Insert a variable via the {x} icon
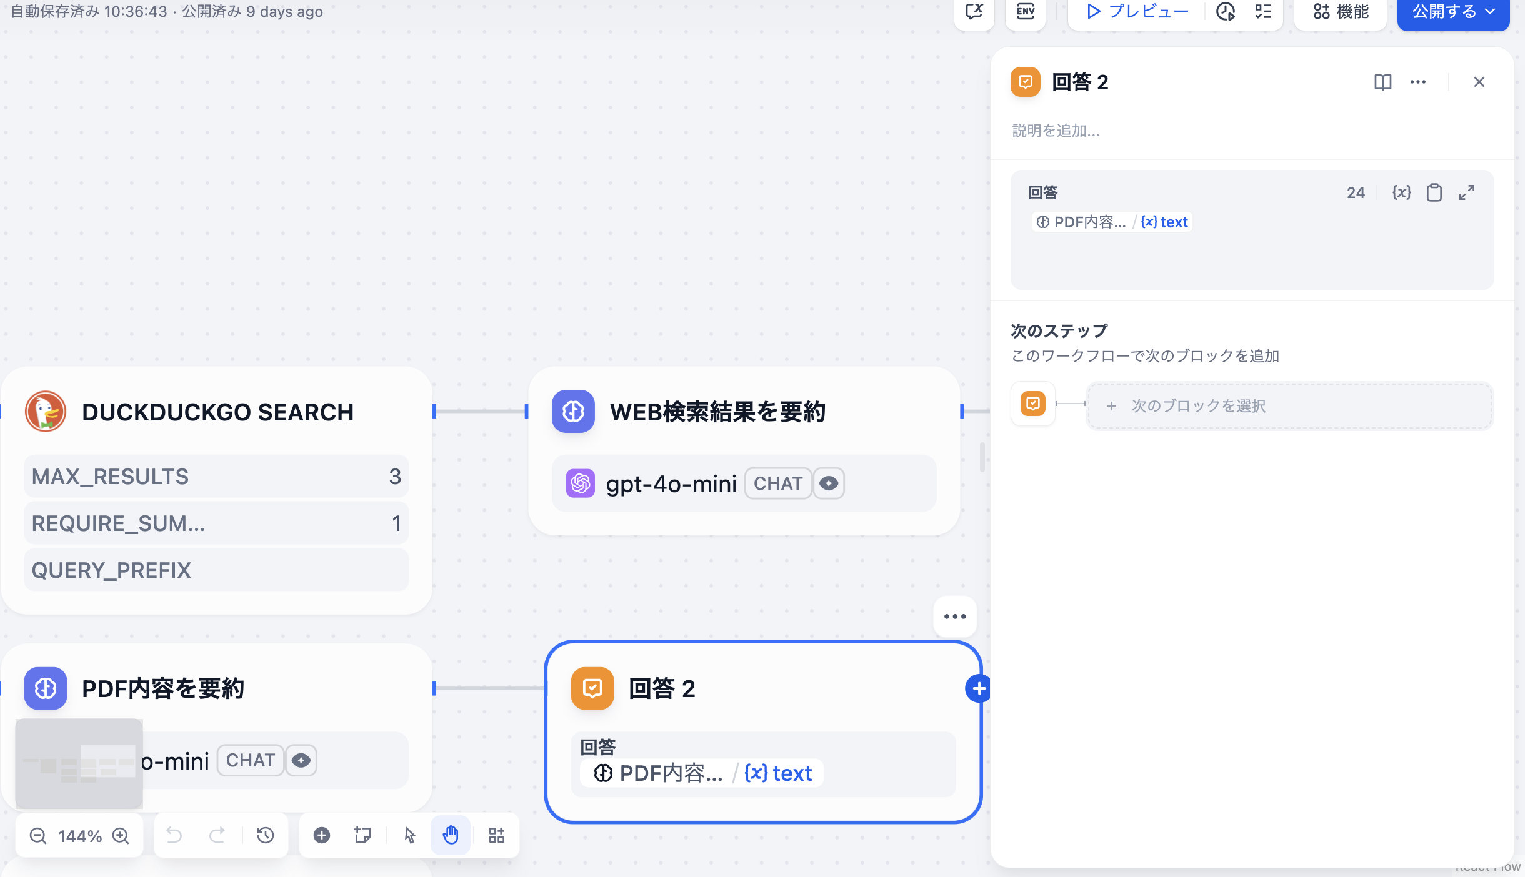 [1401, 192]
